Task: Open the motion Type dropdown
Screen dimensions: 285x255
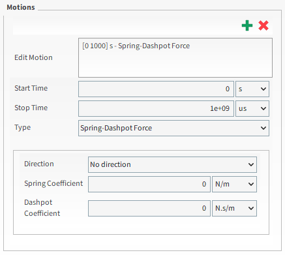Action: [x=173, y=128]
